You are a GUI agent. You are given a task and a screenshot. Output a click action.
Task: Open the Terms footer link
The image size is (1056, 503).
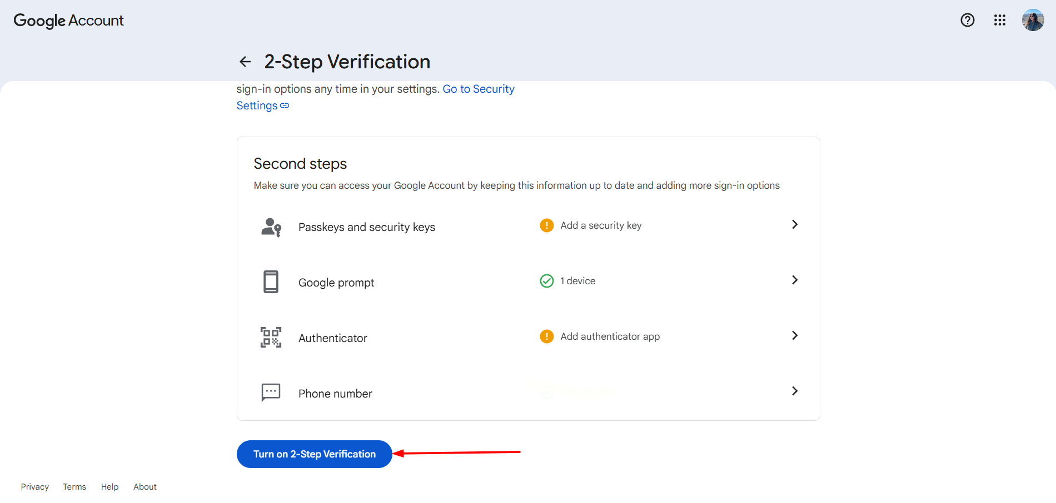(74, 487)
